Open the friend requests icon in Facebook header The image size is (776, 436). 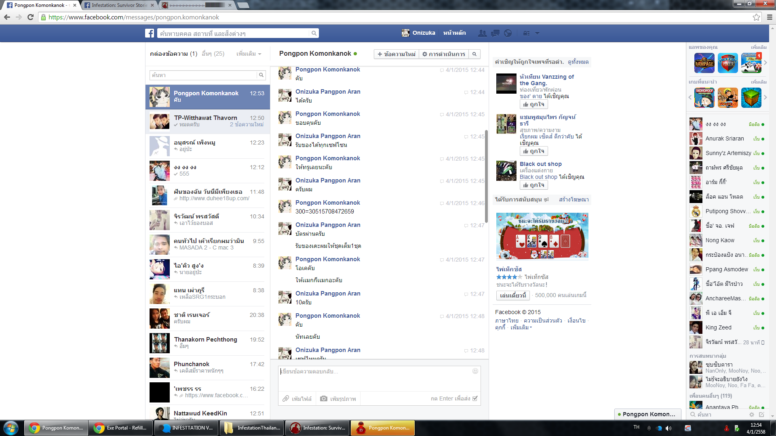[482, 33]
